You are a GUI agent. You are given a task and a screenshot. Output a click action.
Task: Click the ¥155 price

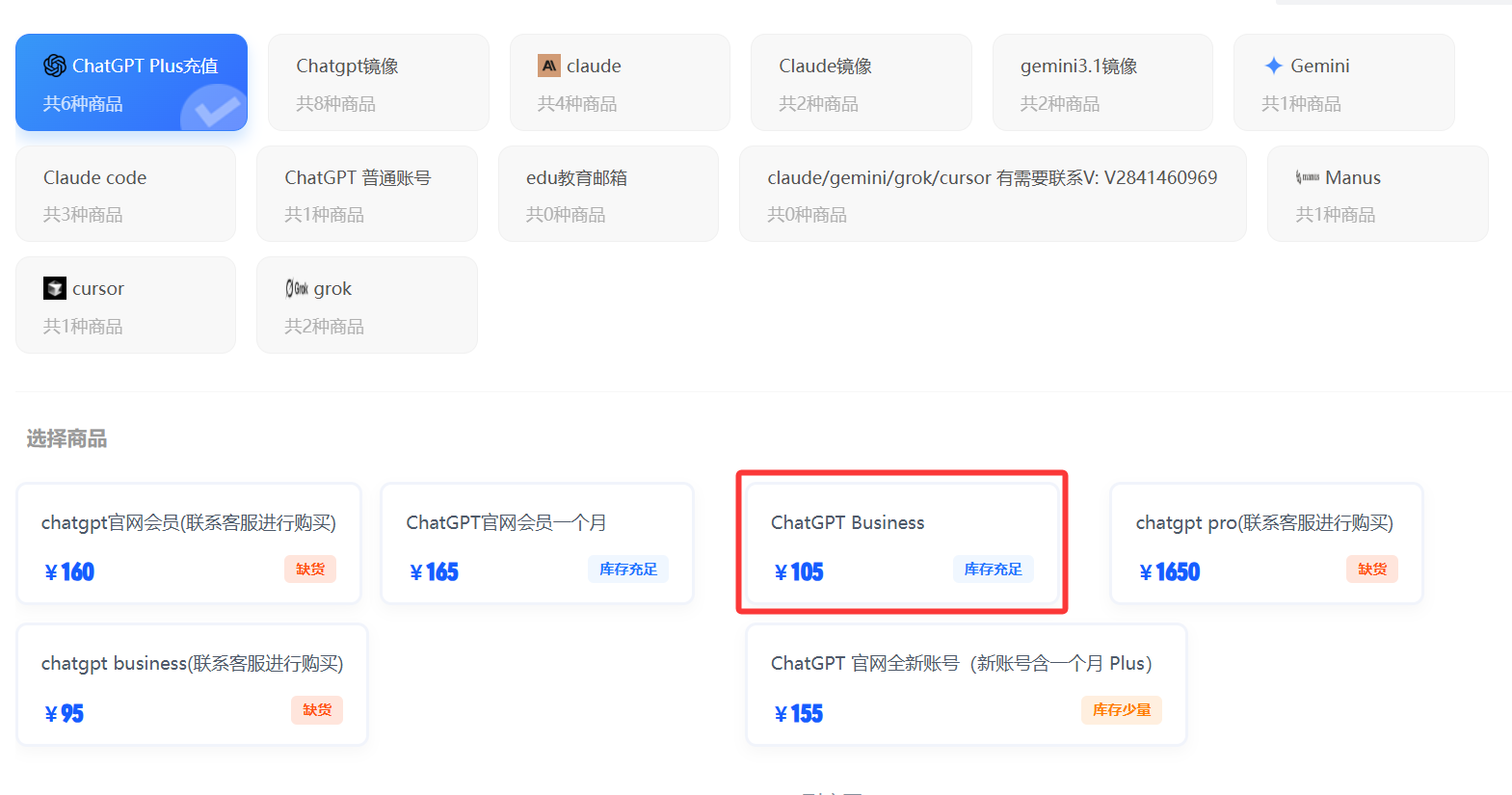[x=799, y=714]
